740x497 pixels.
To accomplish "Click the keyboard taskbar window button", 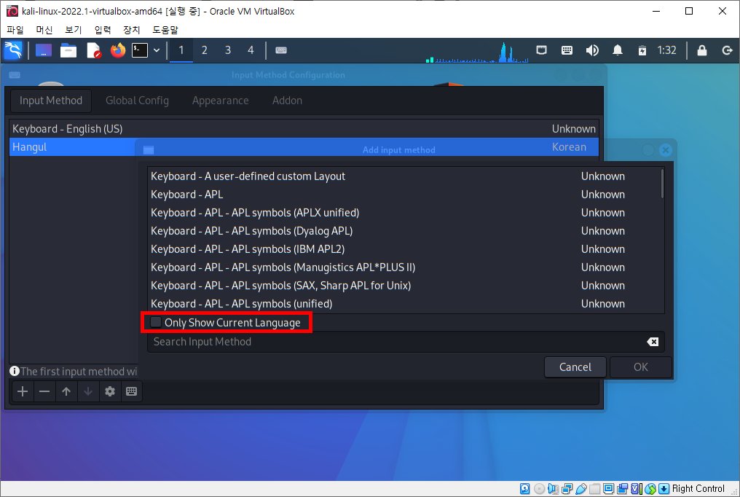I will coord(281,50).
